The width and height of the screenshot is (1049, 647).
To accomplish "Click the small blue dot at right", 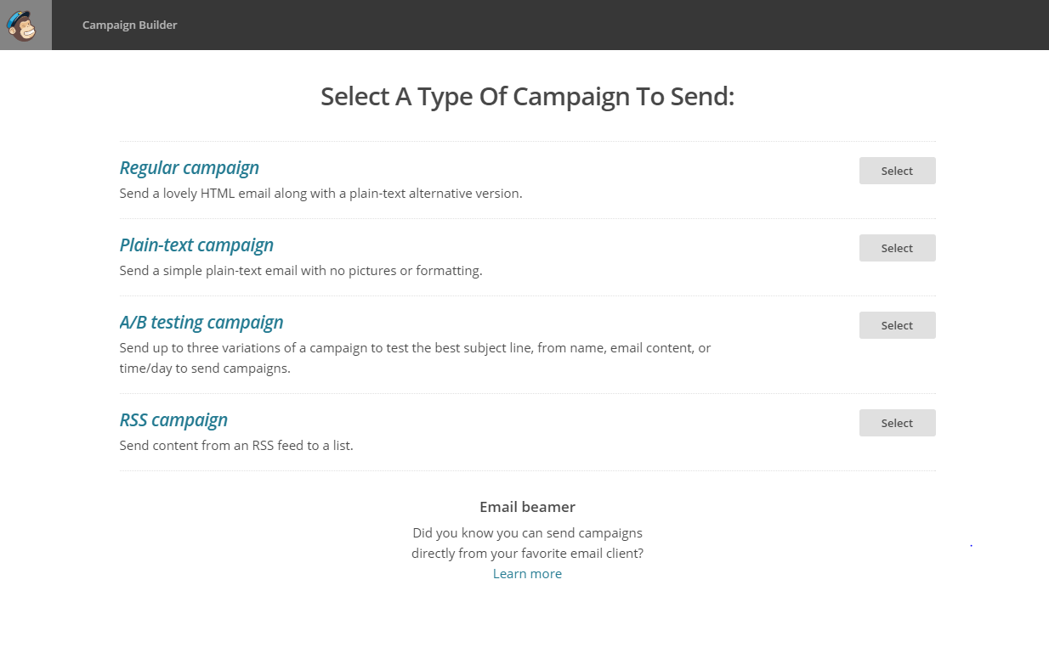I will pyautogui.click(x=971, y=545).
